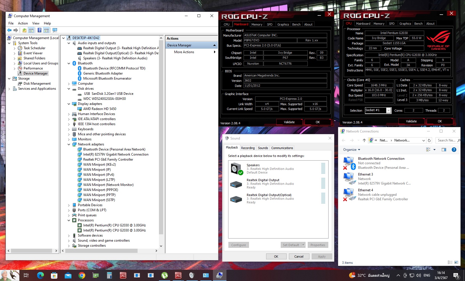Collapse the System Tools node
The width and height of the screenshot is (465, 281).
[x=9, y=43]
